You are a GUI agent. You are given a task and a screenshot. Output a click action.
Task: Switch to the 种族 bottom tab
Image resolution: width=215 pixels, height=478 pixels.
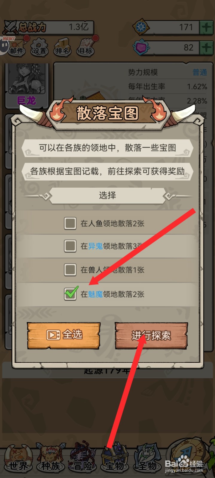tap(51, 460)
